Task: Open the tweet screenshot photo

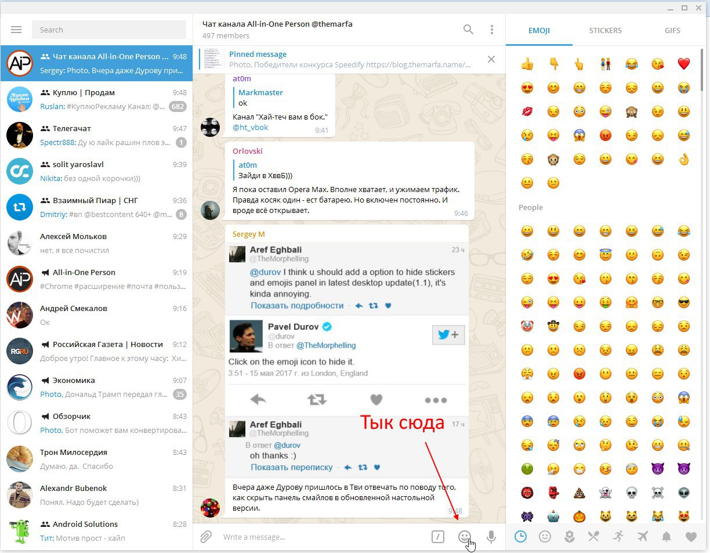Action: [x=347, y=359]
